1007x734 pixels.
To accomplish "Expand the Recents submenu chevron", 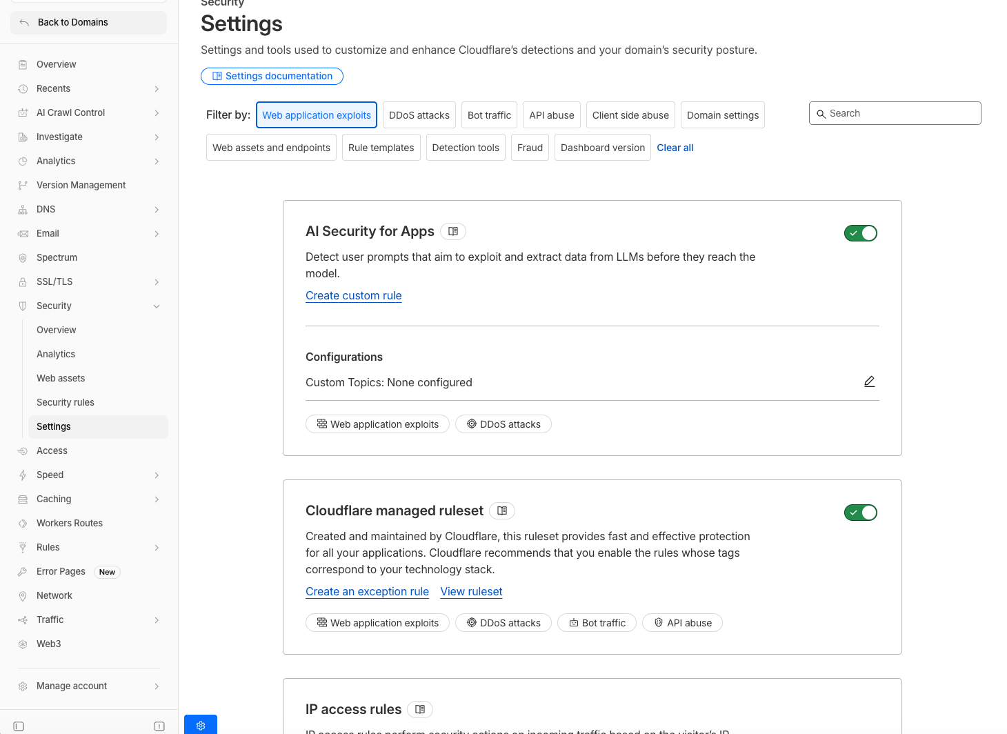I will coord(157,88).
